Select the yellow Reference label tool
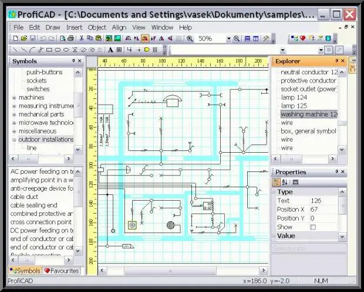This screenshot has height=292, width=364. (147, 50)
